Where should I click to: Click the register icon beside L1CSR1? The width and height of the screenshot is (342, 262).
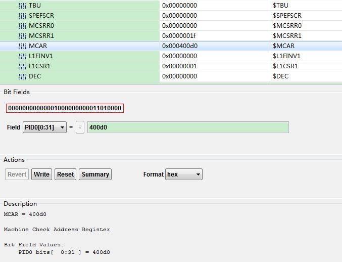[22, 66]
